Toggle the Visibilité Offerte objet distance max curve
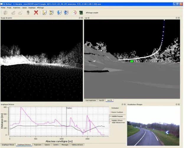 pyautogui.click(x=117, y=122)
